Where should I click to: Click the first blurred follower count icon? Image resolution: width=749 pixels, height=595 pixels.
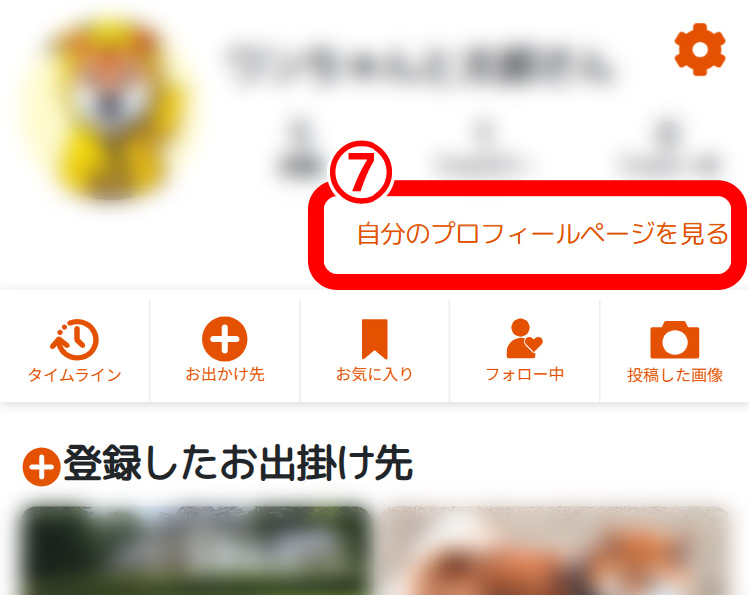(300, 147)
